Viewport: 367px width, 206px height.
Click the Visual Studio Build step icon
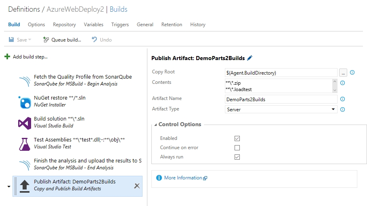click(25, 123)
